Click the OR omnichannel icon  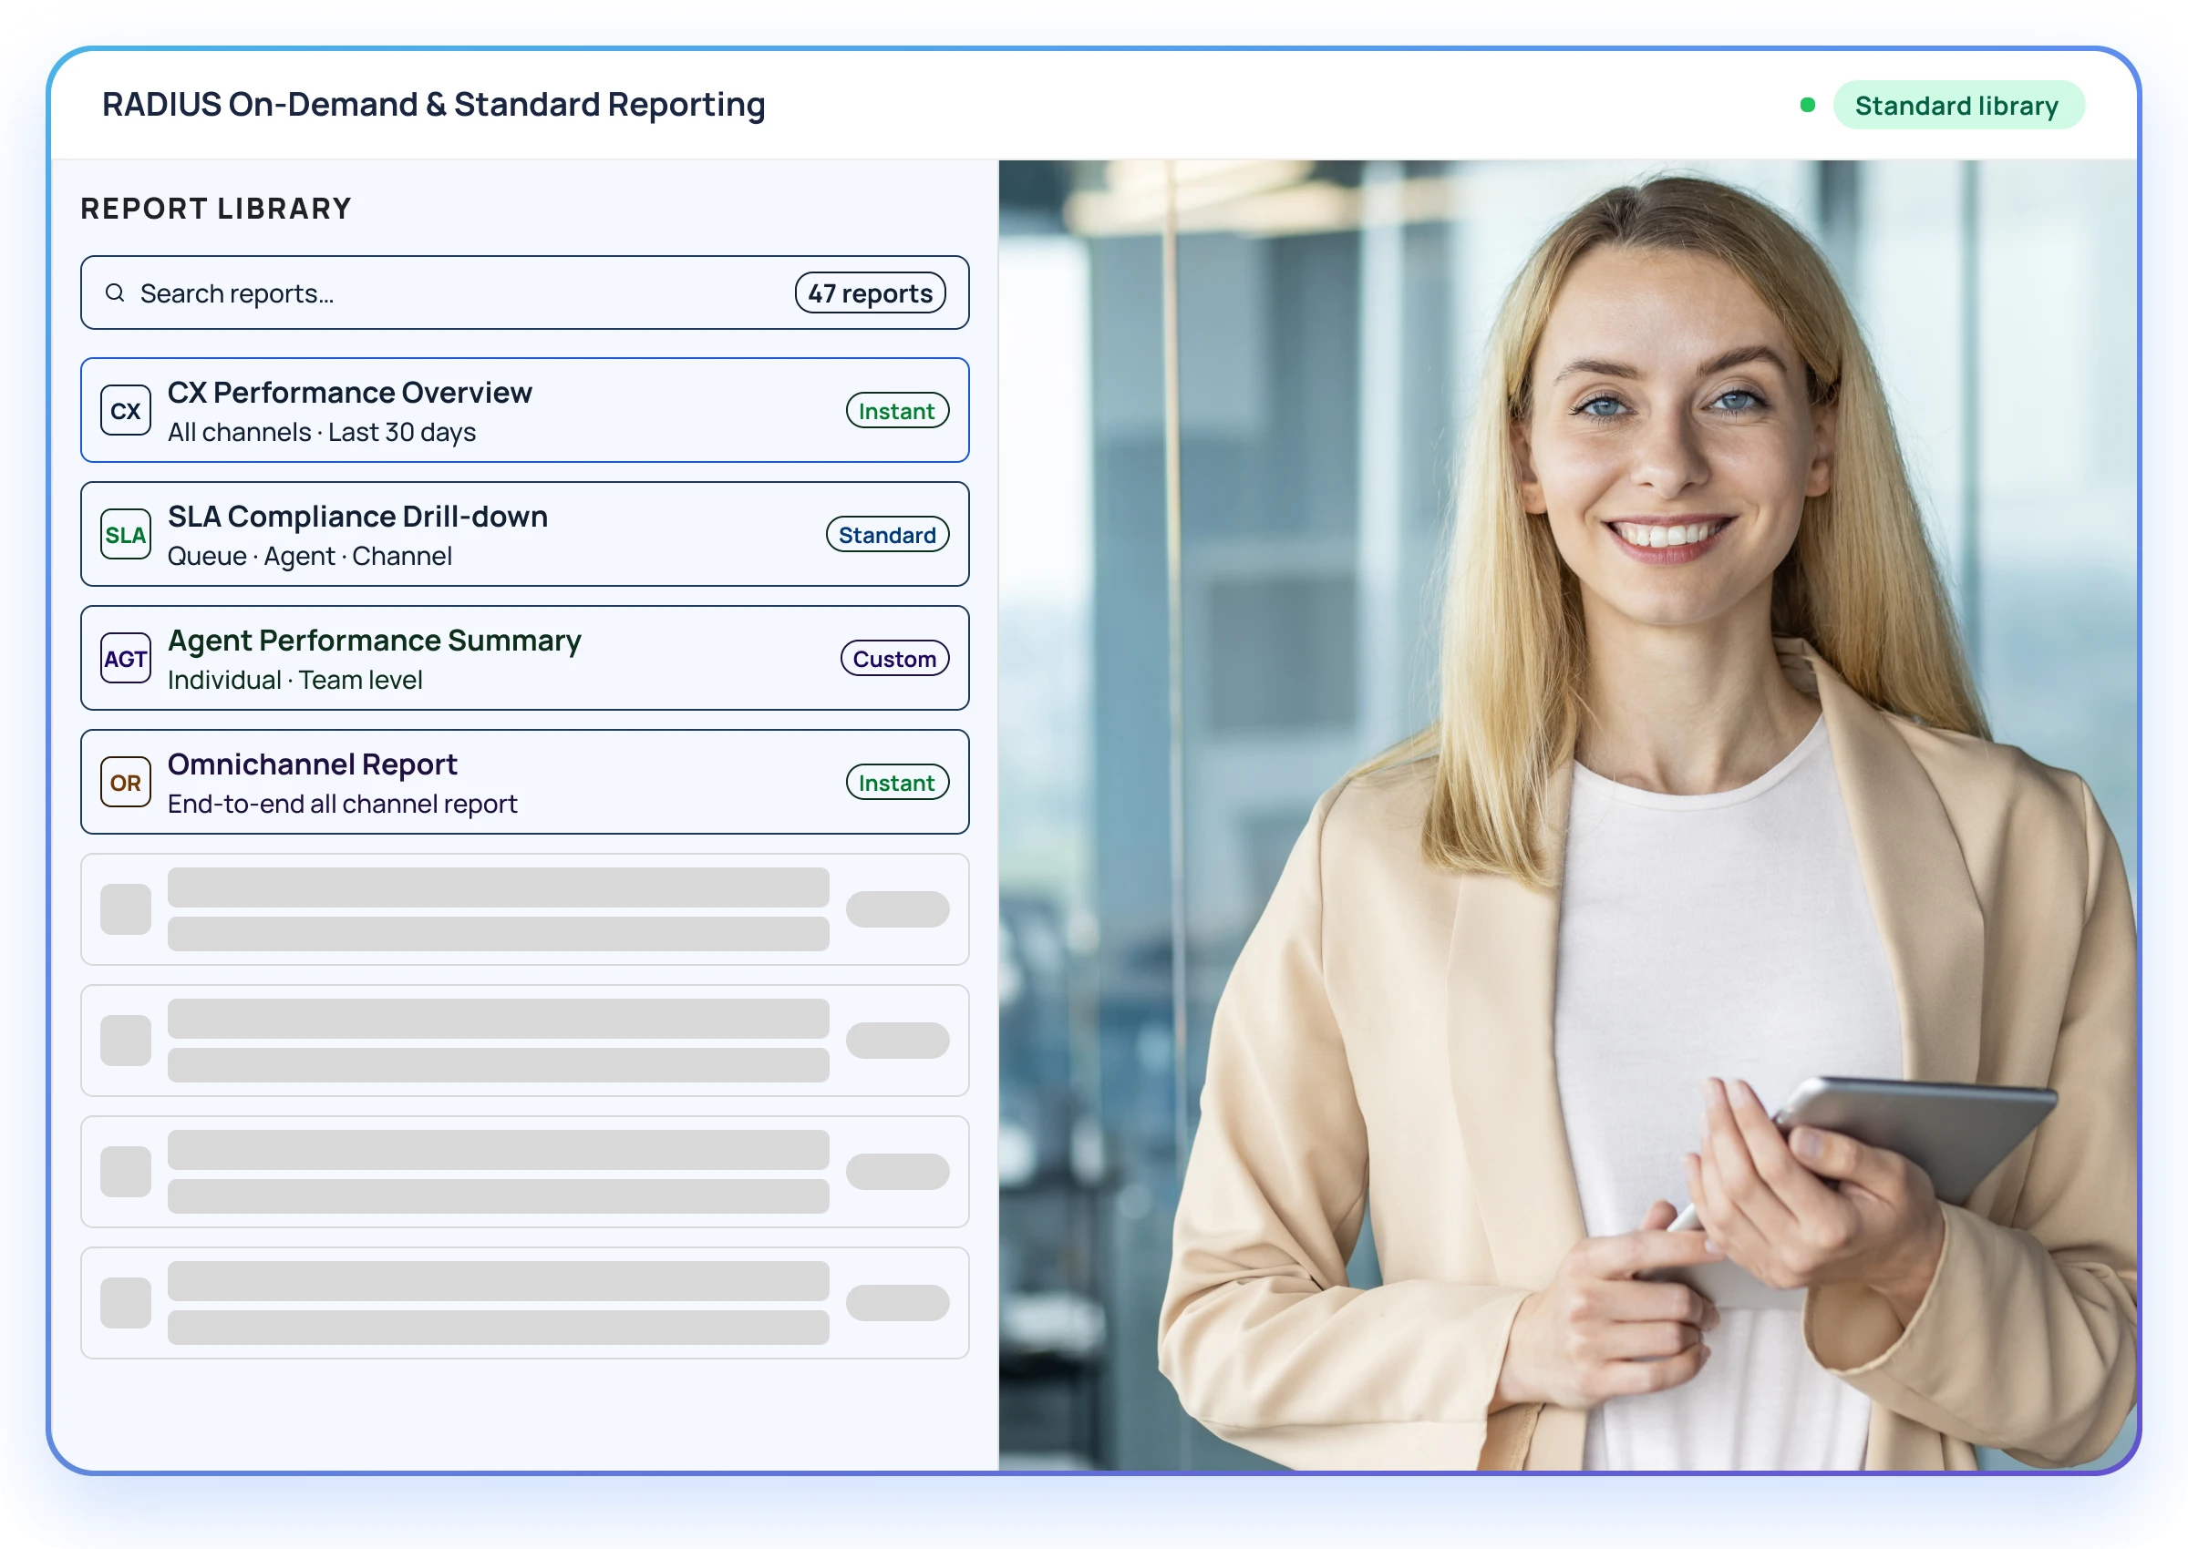coord(126,783)
